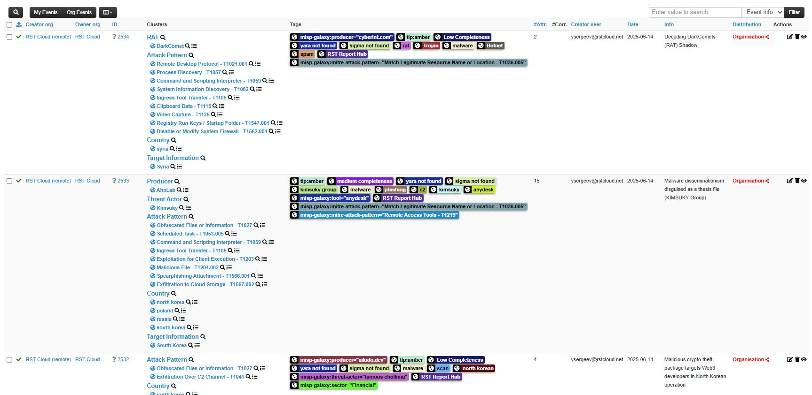Open event ID 2534 link
Image resolution: width=812 pixels, height=395 pixels.
(x=123, y=37)
